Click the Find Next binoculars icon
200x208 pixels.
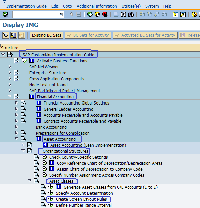click(131, 14)
